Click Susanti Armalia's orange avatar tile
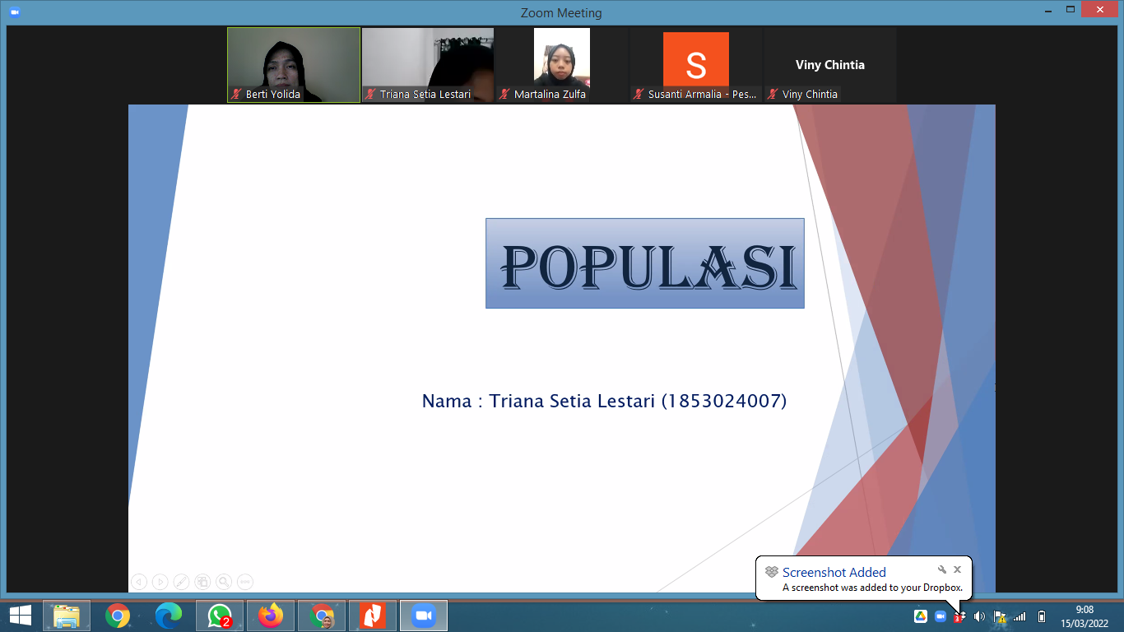This screenshot has width=1124, height=632. point(696,64)
